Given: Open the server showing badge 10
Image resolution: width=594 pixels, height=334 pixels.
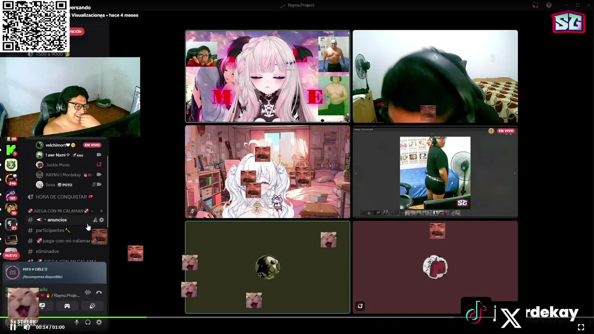Looking at the screenshot, I should (11, 209).
